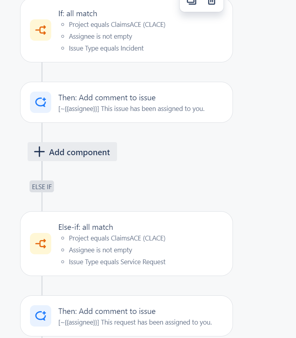This screenshot has width=296, height=338.
Task: Click the duplicate component icon at top
Action: 191,2
